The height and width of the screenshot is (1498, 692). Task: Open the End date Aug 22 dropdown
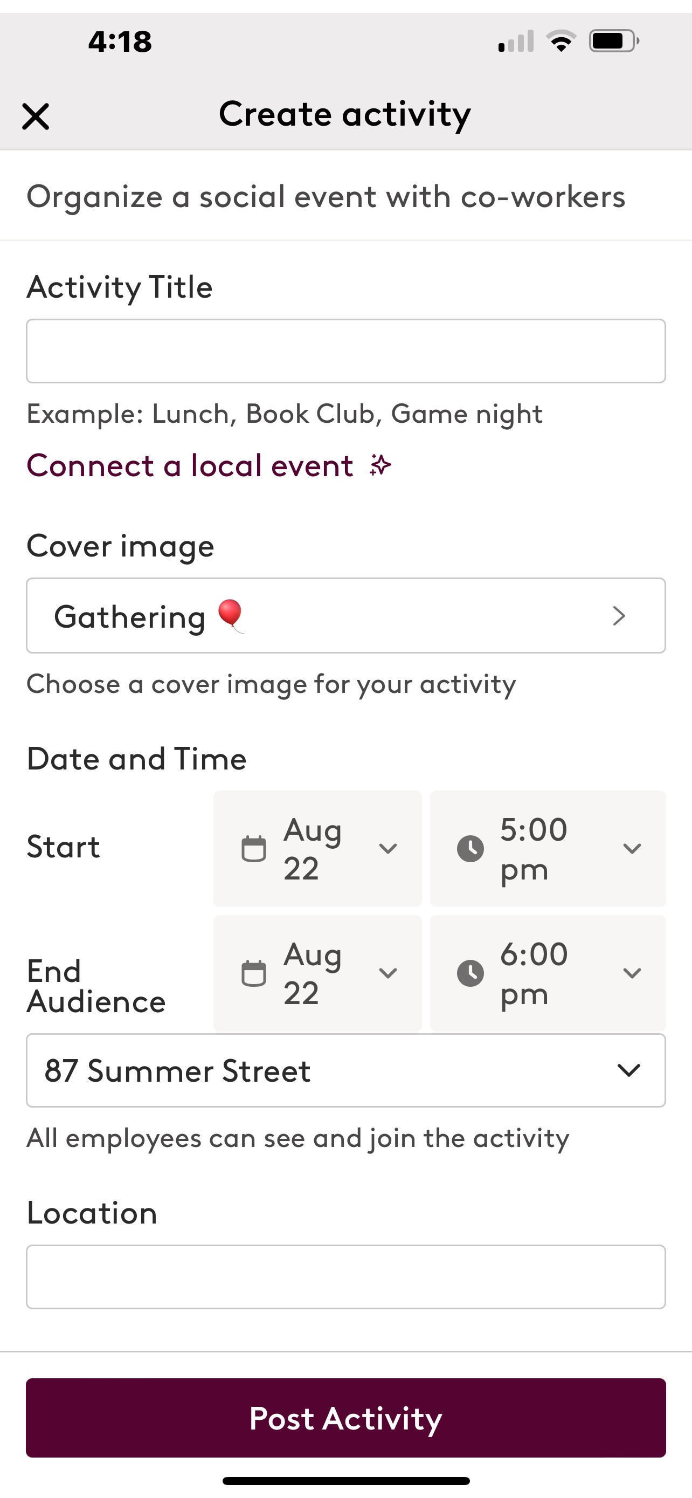pos(318,973)
